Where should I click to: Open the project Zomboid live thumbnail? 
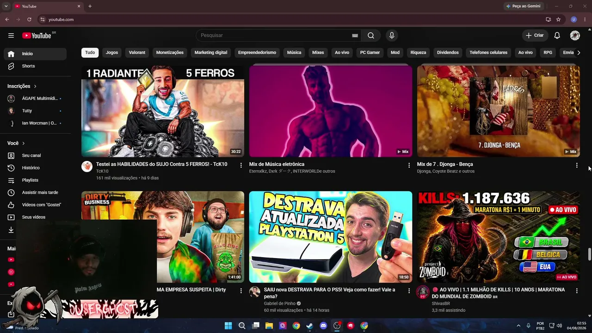point(499,237)
